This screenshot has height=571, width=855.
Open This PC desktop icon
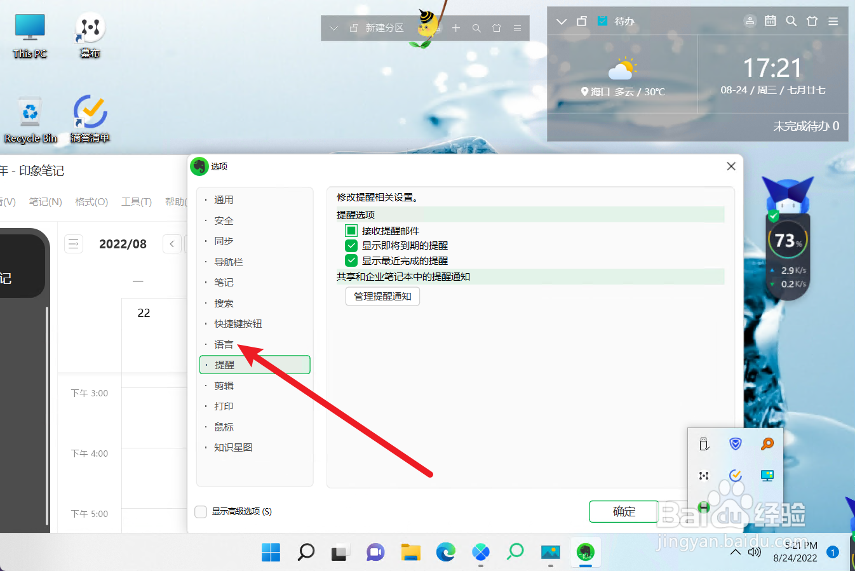click(30, 36)
